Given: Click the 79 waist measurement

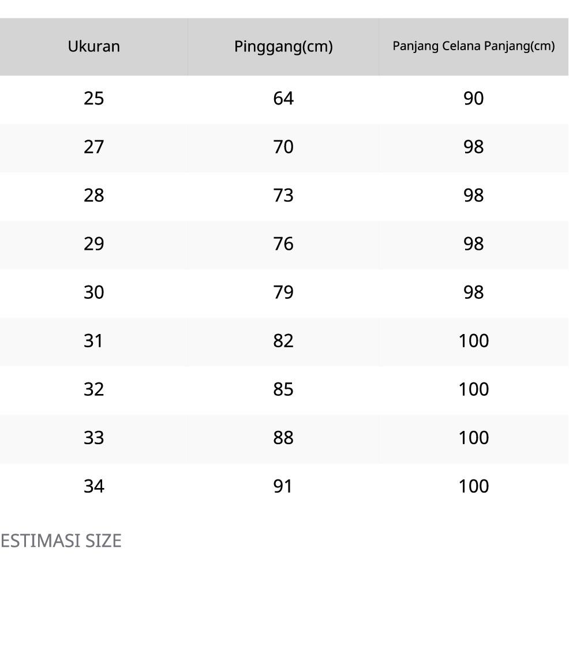Looking at the screenshot, I should [283, 292].
